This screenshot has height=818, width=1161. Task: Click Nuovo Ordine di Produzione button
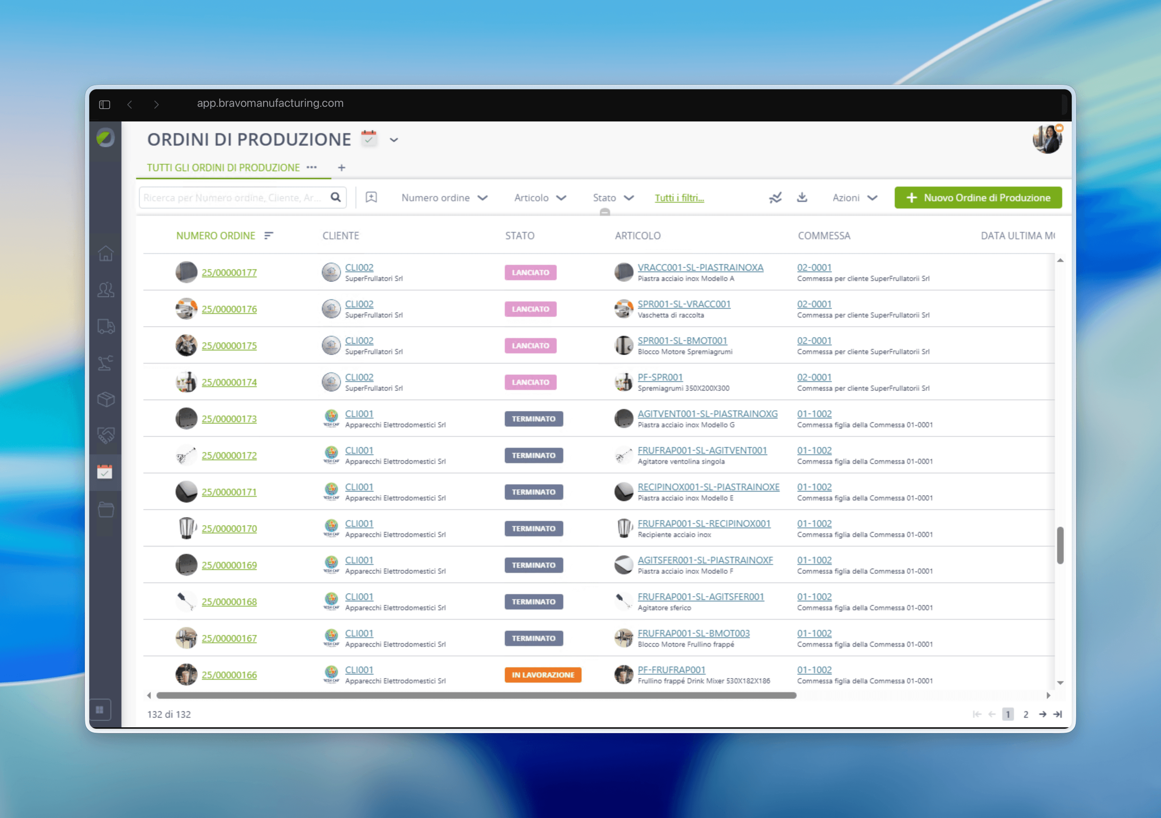pos(978,198)
